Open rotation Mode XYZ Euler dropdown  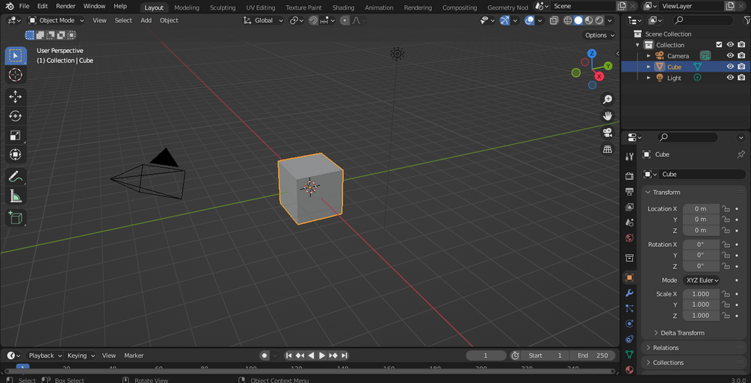pos(701,280)
